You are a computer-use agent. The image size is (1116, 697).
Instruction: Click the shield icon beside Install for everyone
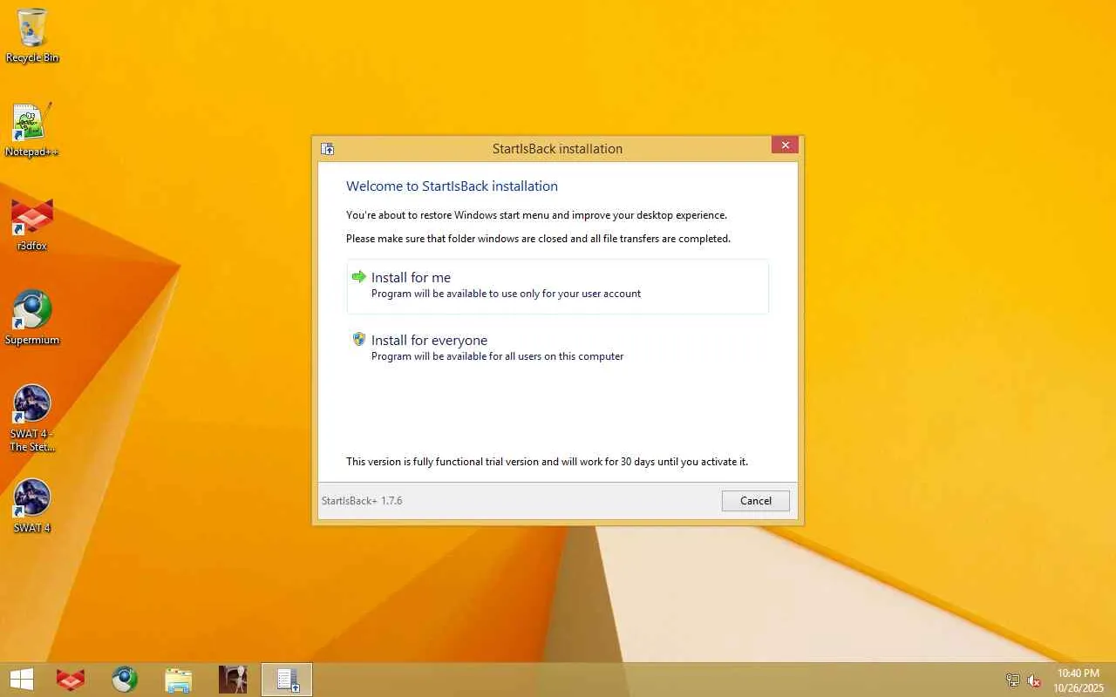(359, 339)
